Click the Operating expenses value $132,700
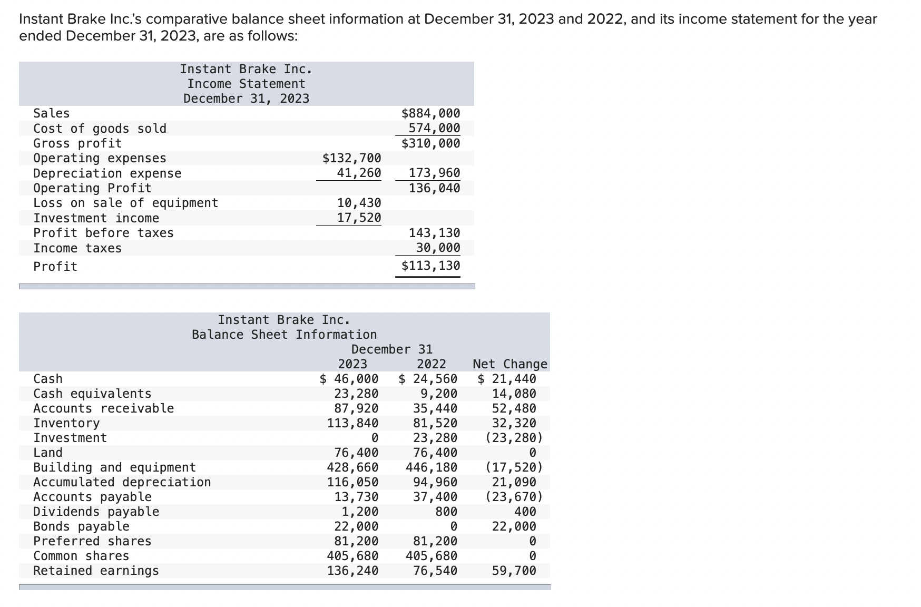This screenshot has height=607, width=921. tap(350, 158)
